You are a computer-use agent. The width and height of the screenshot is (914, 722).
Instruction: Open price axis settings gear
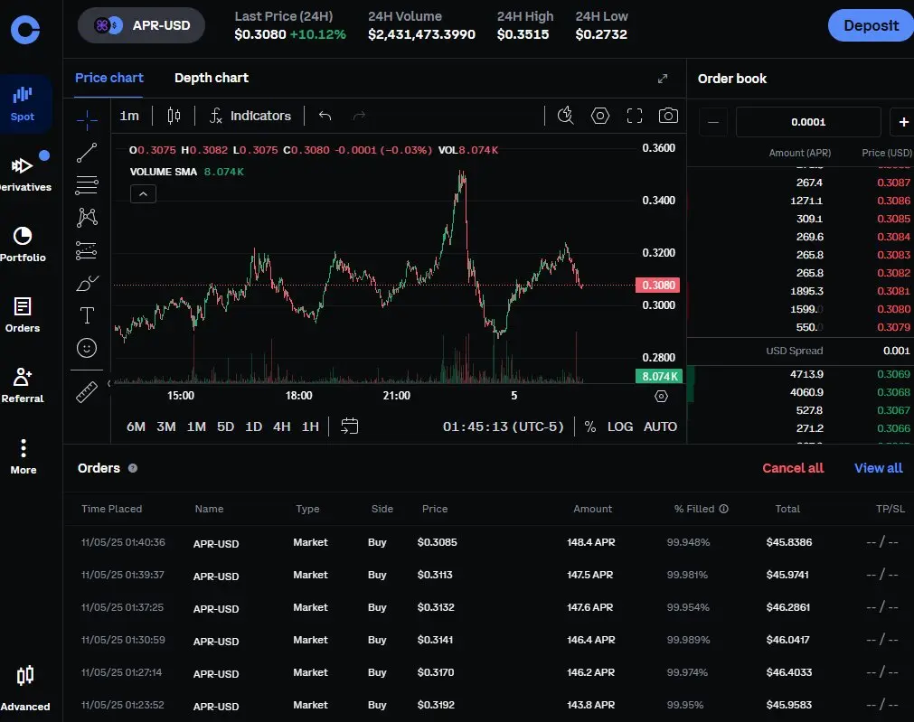tap(661, 397)
